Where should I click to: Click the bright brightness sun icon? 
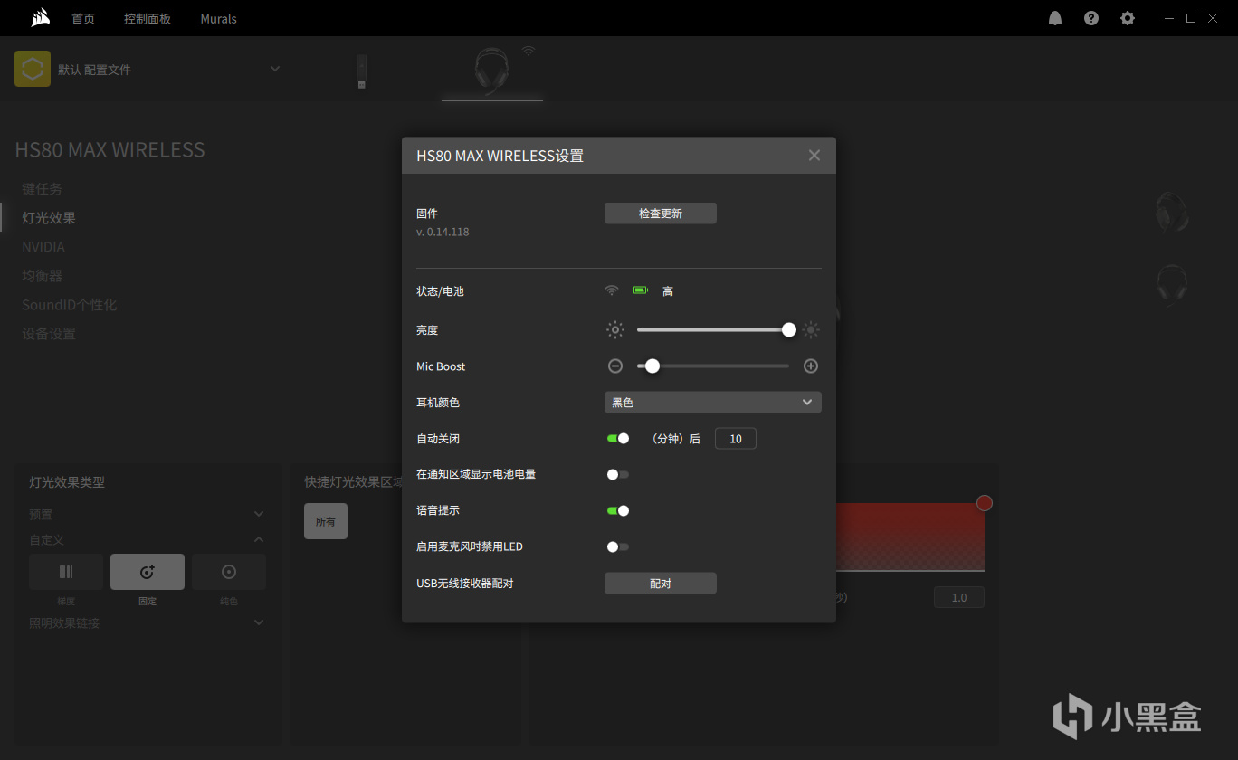[x=811, y=330]
